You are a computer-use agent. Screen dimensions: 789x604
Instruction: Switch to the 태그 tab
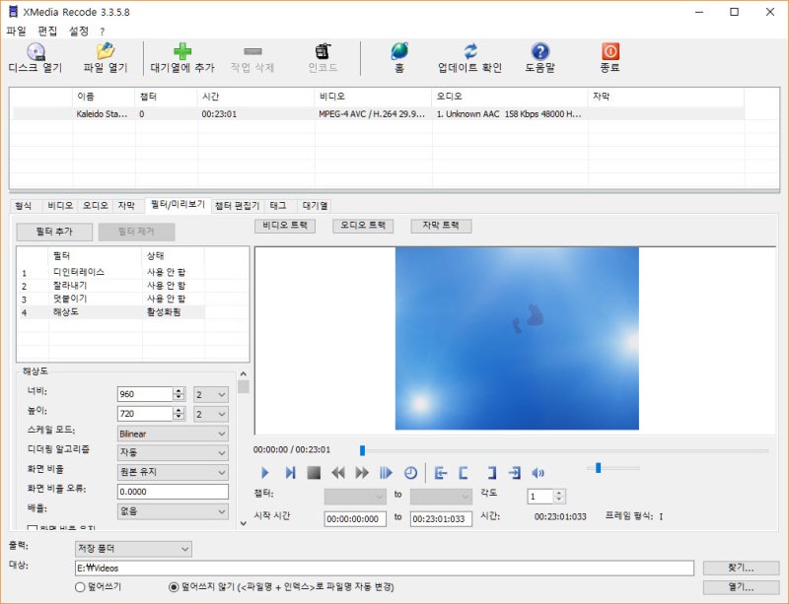click(278, 206)
